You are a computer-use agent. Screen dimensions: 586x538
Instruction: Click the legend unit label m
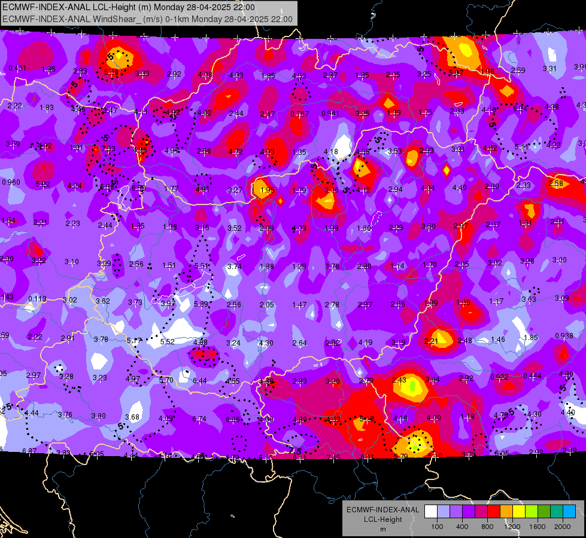382,530
